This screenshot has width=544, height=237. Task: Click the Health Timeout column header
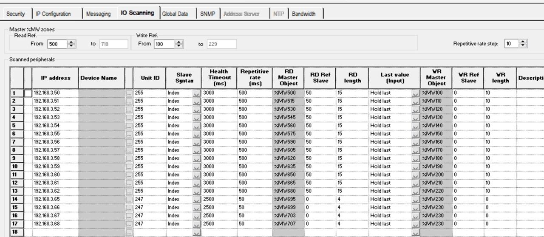click(x=219, y=78)
